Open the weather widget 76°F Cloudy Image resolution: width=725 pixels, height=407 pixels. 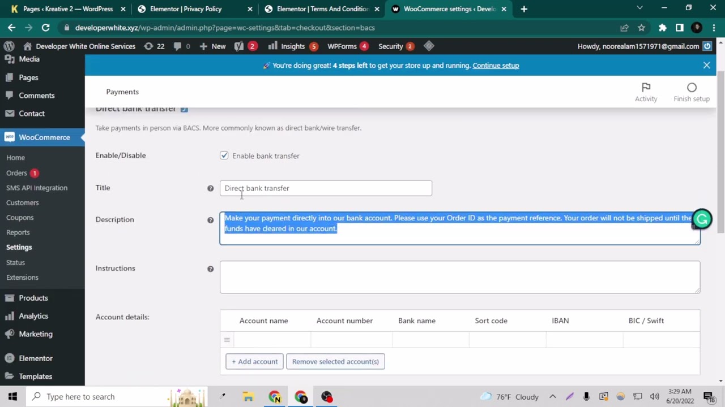(509, 397)
